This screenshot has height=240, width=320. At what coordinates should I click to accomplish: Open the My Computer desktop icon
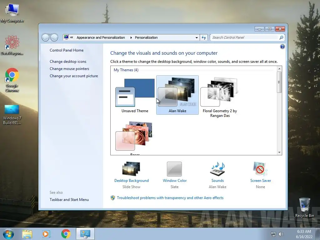(x=12, y=13)
